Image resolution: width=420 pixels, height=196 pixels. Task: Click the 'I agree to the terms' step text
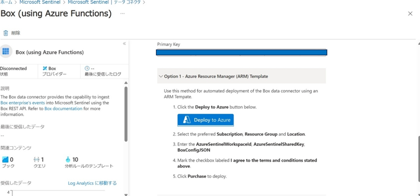pyautogui.click(x=247, y=163)
